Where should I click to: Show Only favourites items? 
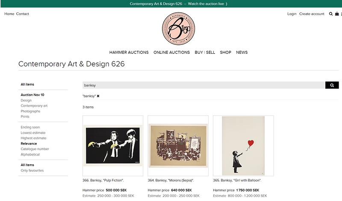[32, 170]
